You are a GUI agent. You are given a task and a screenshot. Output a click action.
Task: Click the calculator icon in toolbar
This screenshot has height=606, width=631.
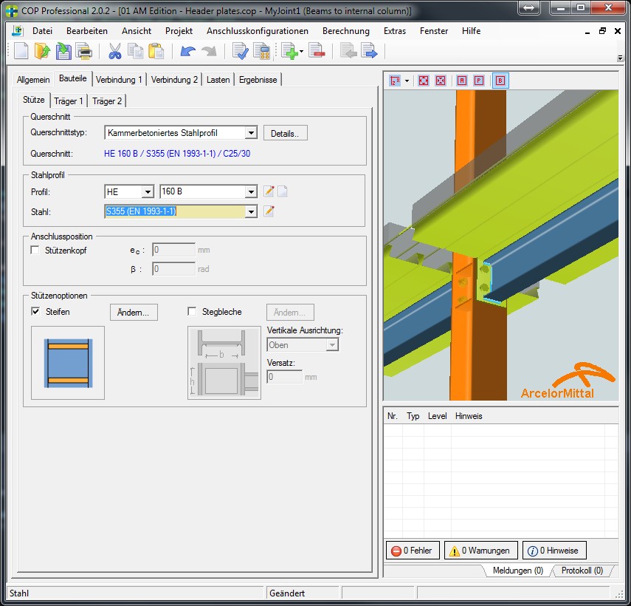pyautogui.click(x=261, y=51)
